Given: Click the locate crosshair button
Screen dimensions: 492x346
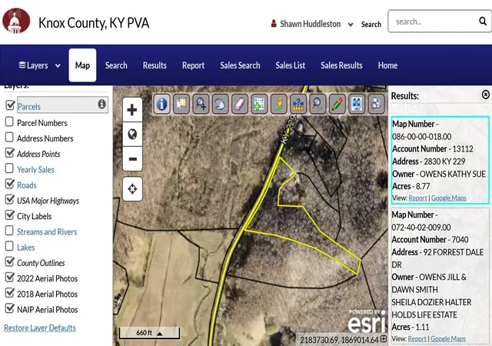Looking at the screenshot, I should pos(132,189).
